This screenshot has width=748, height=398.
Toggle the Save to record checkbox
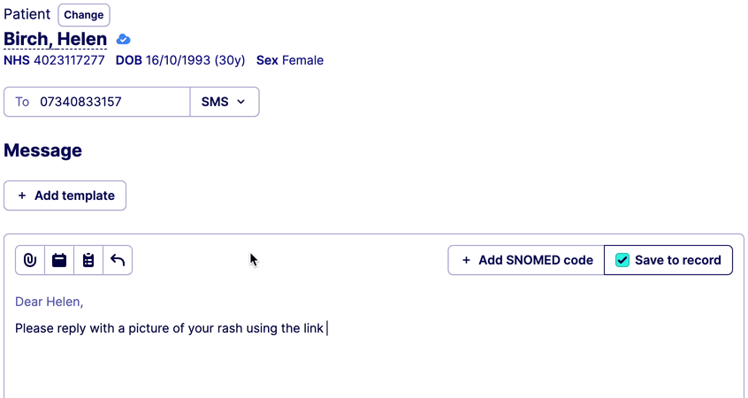point(622,260)
